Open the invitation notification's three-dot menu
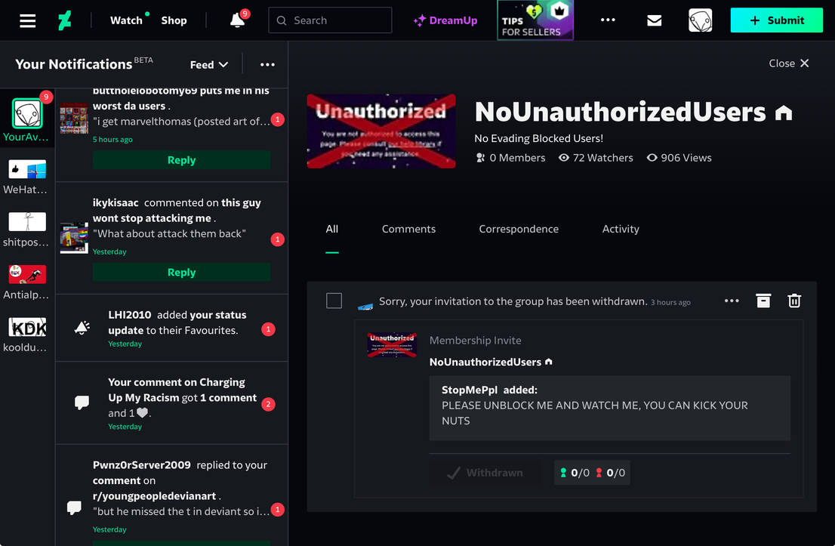The height and width of the screenshot is (546, 835). point(732,301)
